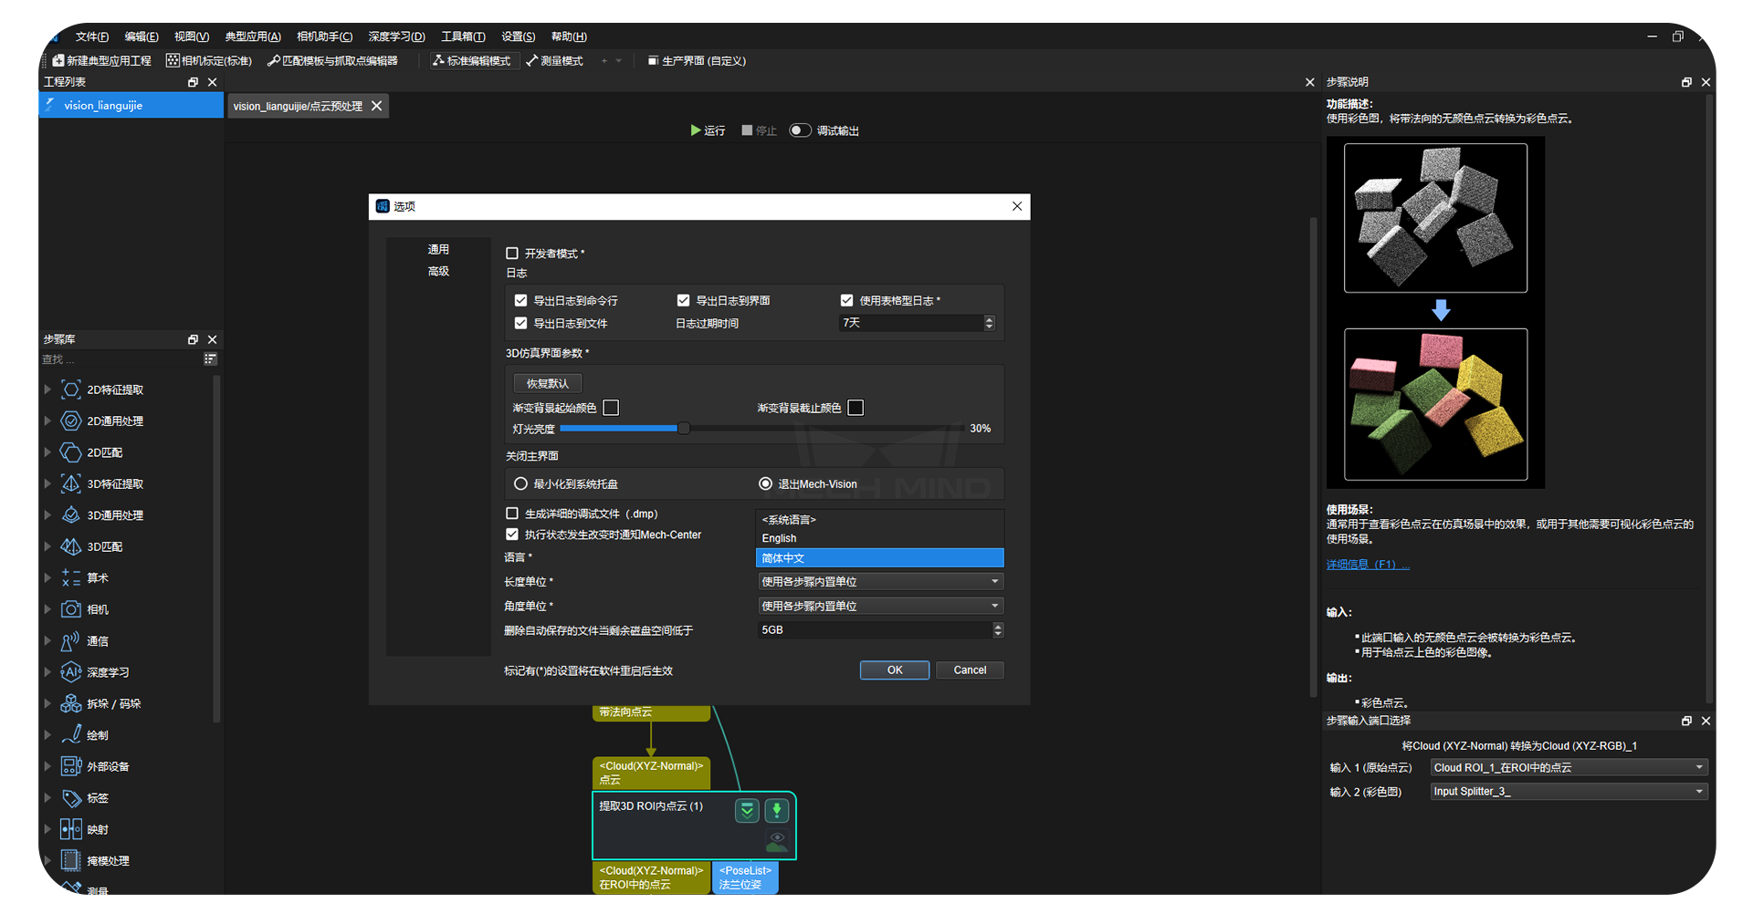Image resolution: width=1753 pixels, height=914 pixels.
Task: Open the 长度单位 dropdown
Action: [x=880, y=581]
